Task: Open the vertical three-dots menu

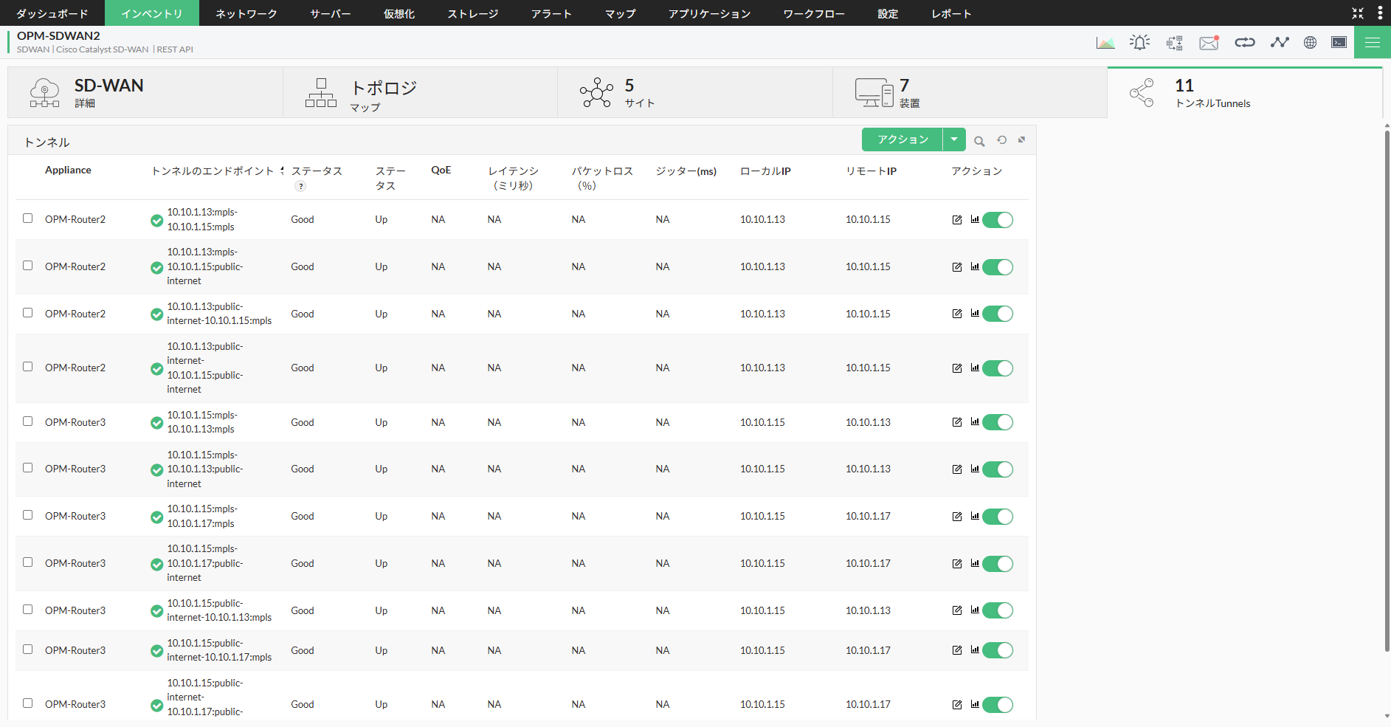Action: coord(1380,13)
